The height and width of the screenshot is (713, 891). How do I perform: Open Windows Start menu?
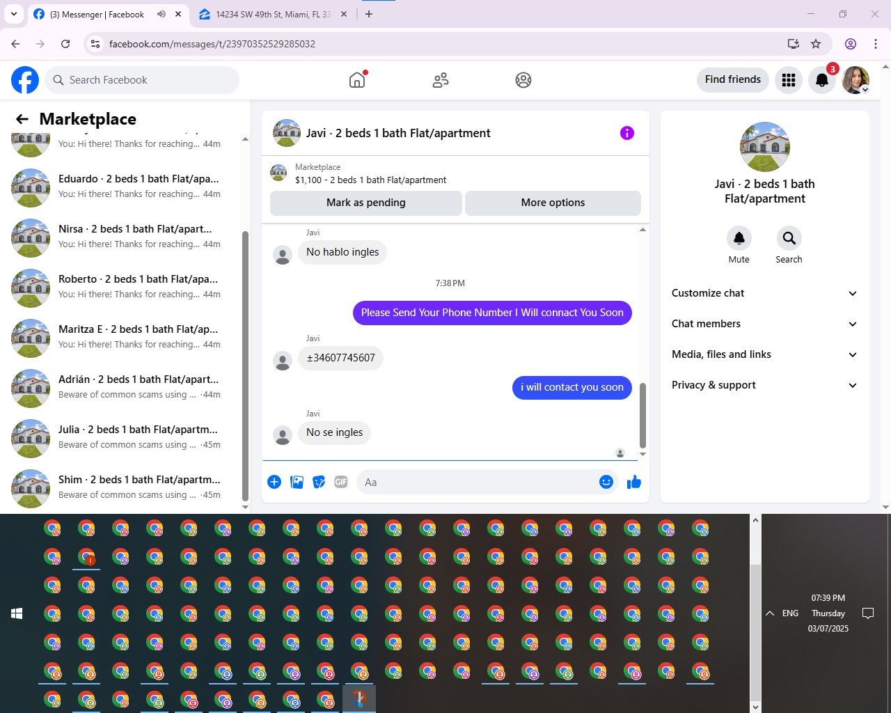pos(17,613)
